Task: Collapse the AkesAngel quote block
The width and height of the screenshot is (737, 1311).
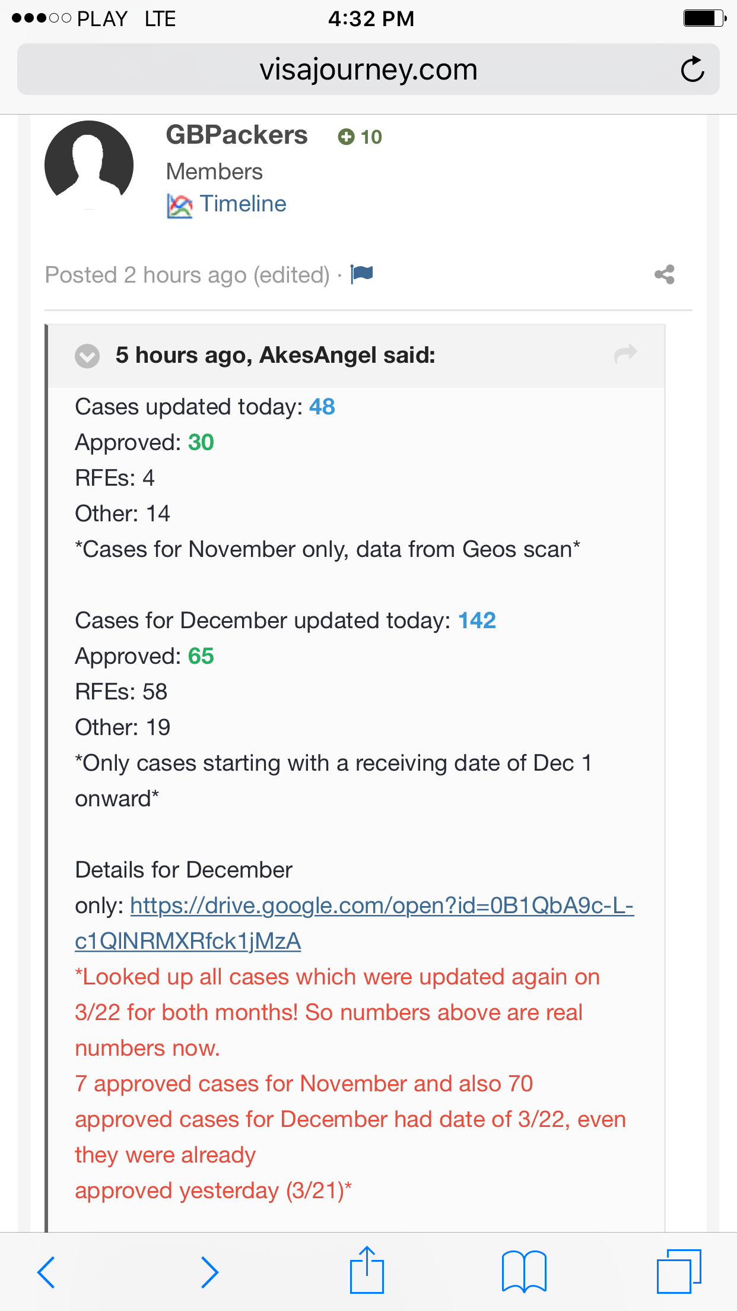Action: click(87, 356)
